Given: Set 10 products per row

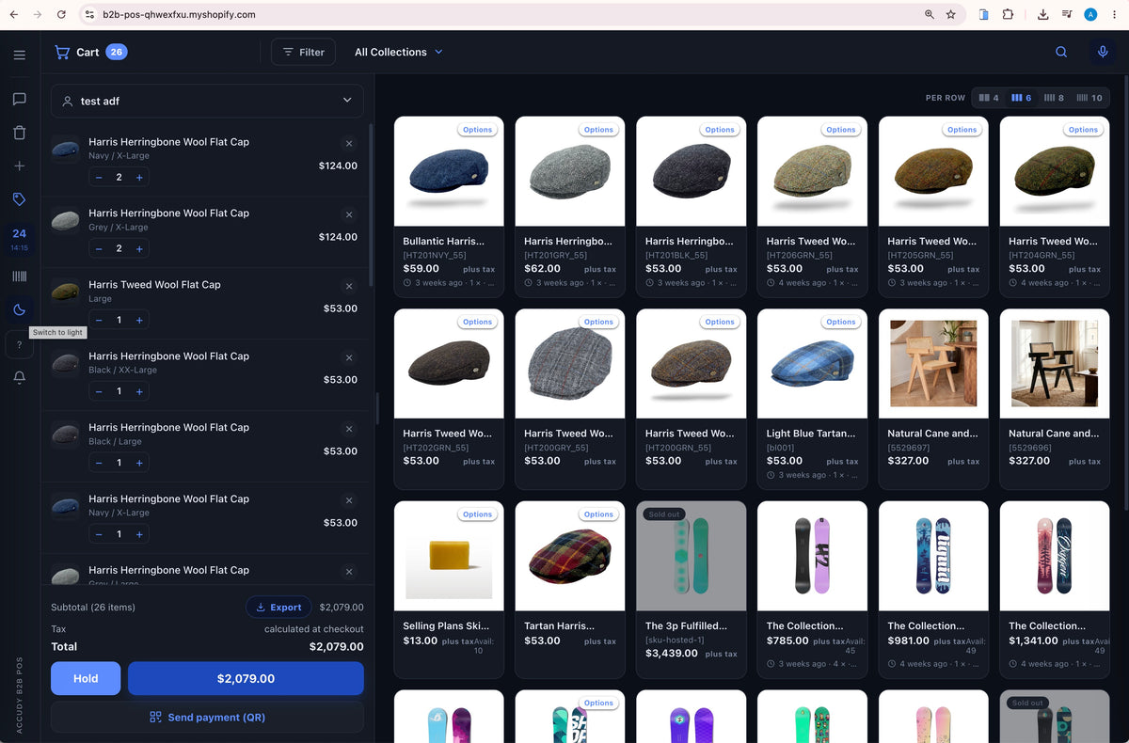Looking at the screenshot, I should (x=1089, y=98).
